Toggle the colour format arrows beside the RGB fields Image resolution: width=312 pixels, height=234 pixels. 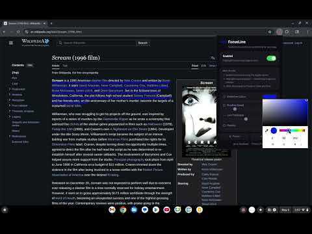[x=301, y=144]
